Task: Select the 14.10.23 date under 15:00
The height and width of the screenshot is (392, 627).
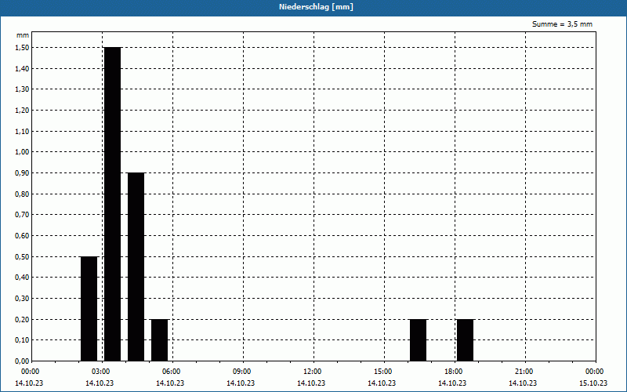Action: 382,383
